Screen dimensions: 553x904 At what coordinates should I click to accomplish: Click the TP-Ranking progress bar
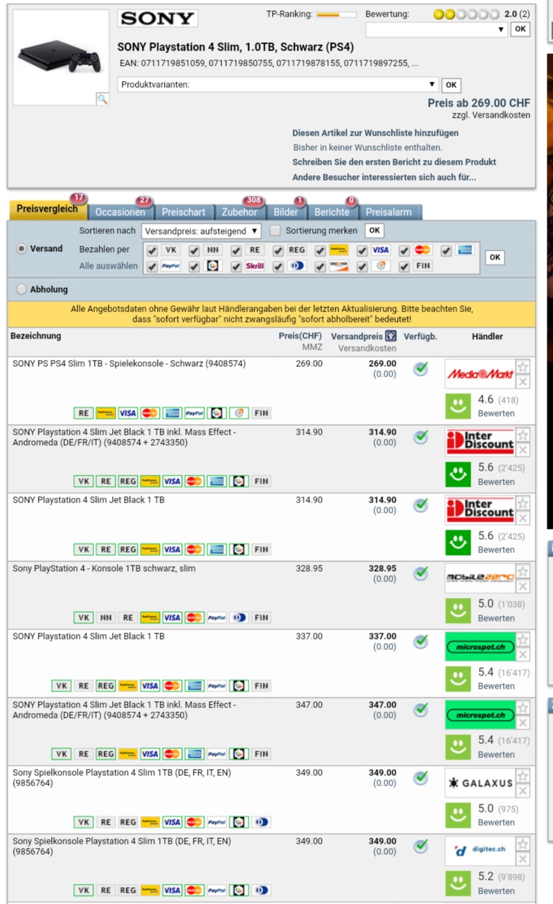(x=337, y=15)
